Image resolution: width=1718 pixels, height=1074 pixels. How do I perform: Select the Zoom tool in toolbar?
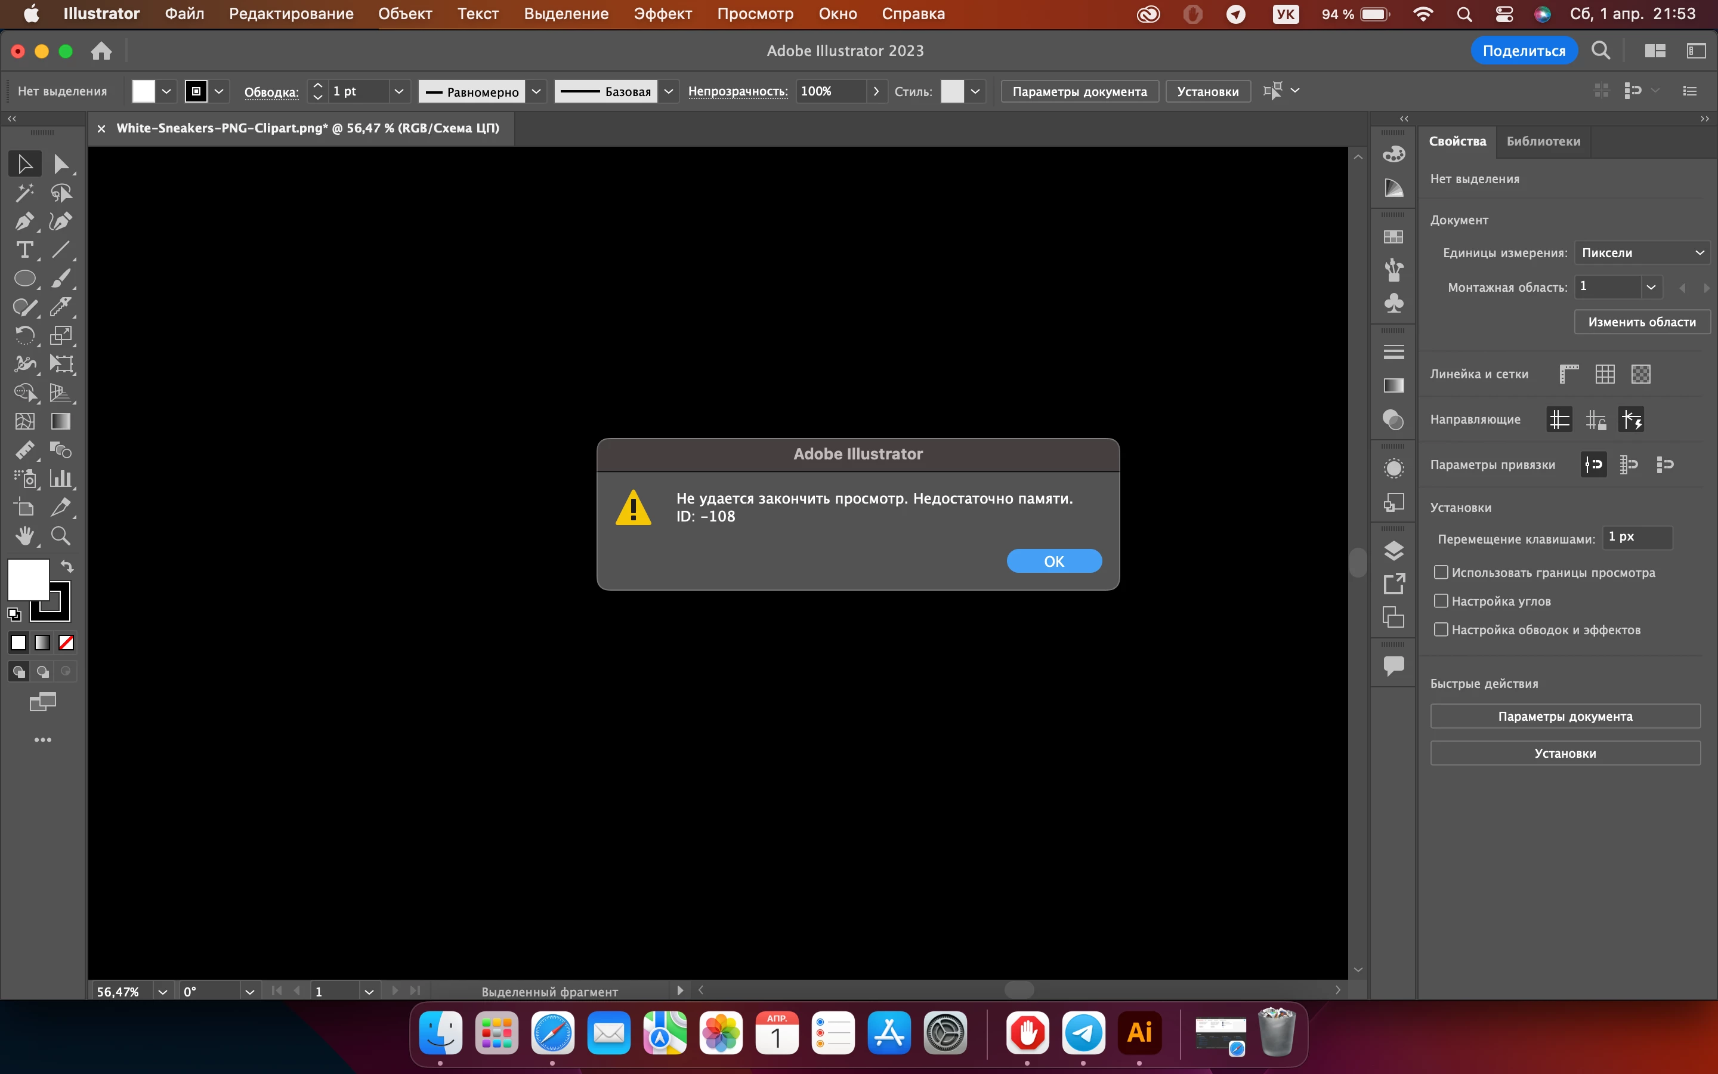60,536
